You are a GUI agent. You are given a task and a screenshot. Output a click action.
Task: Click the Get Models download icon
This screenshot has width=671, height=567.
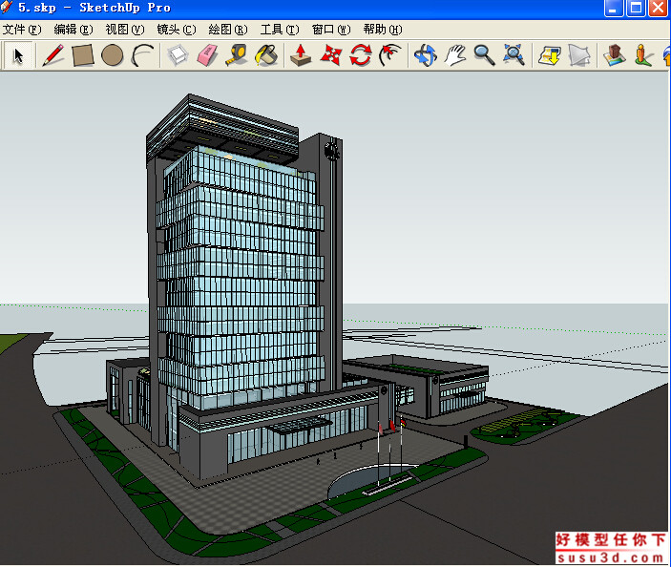[x=550, y=55]
